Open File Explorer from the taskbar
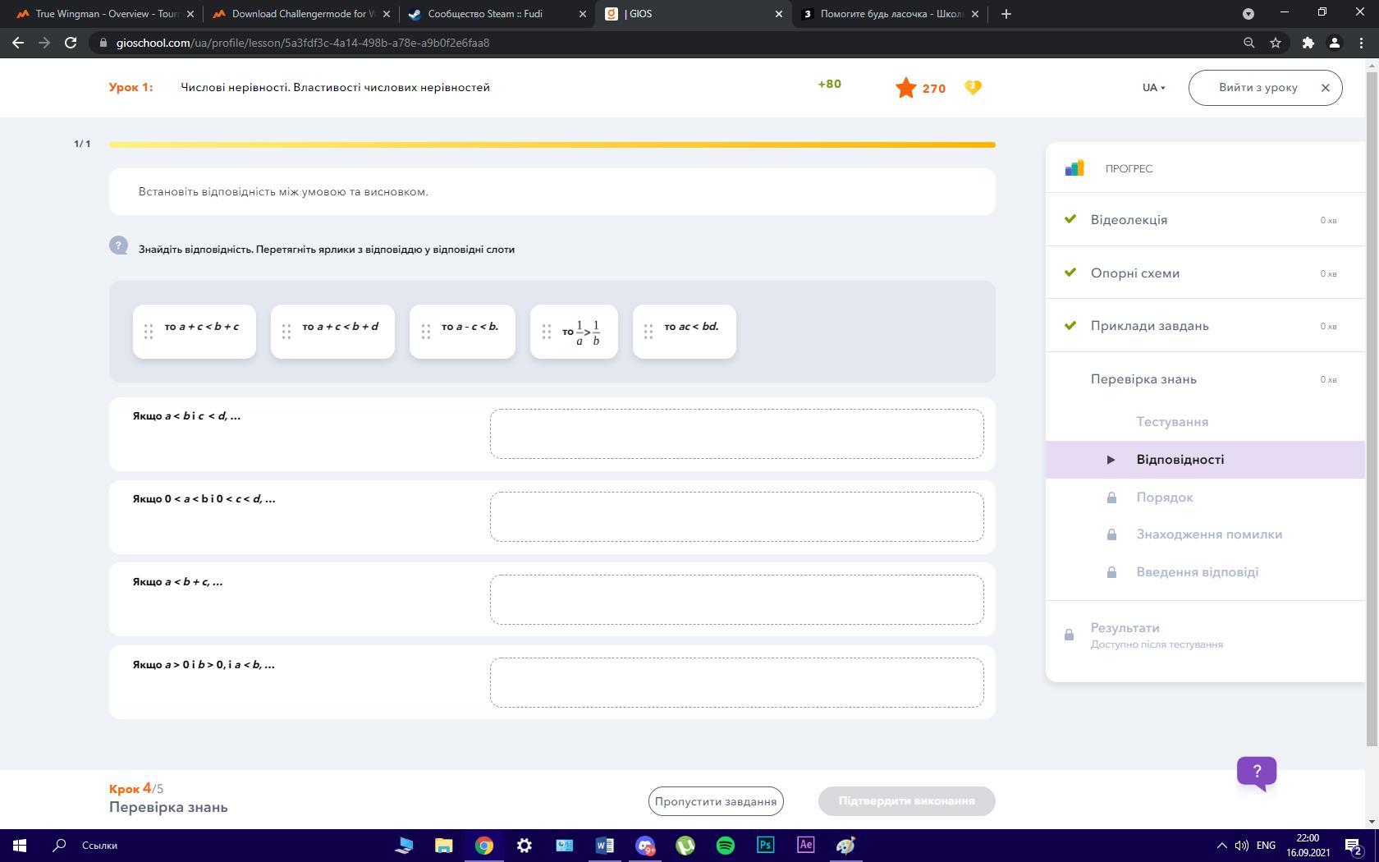The image size is (1379, 862). point(443,845)
